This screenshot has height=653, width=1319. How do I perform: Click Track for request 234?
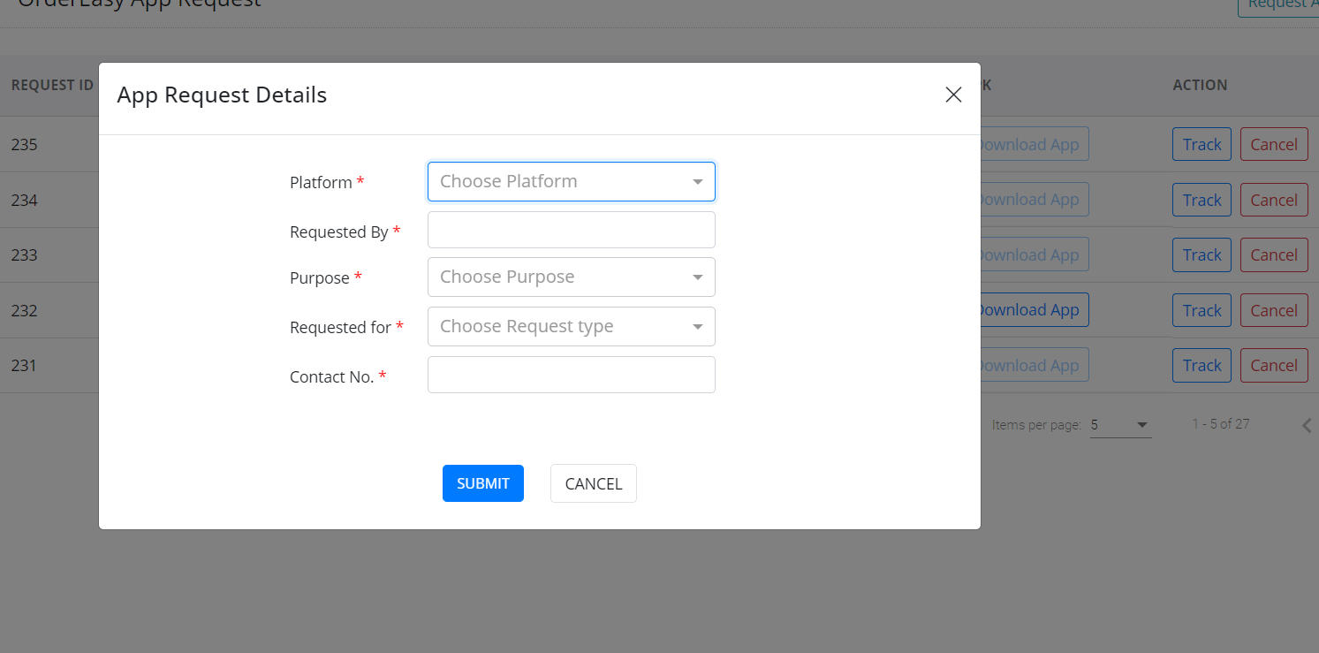click(1202, 200)
